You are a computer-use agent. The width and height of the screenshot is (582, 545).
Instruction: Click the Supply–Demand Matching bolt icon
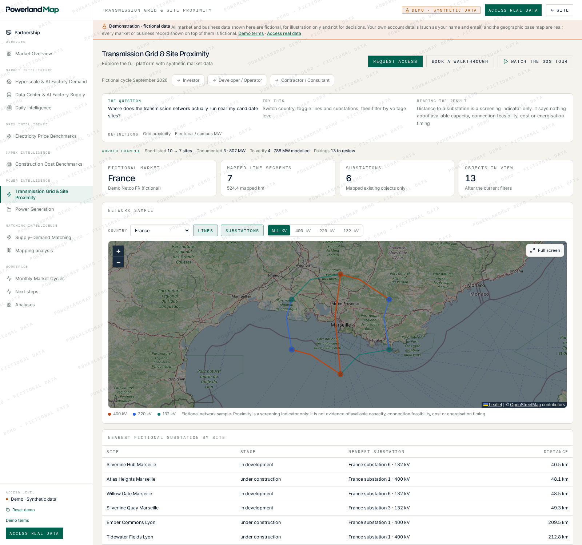tap(9, 238)
